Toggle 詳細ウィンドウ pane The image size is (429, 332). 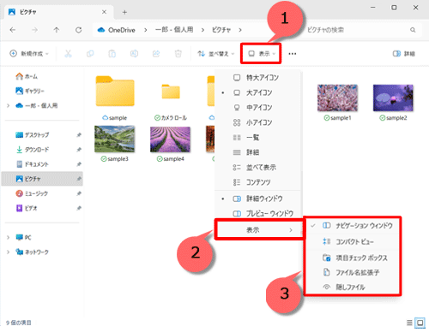(x=258, y=199)
